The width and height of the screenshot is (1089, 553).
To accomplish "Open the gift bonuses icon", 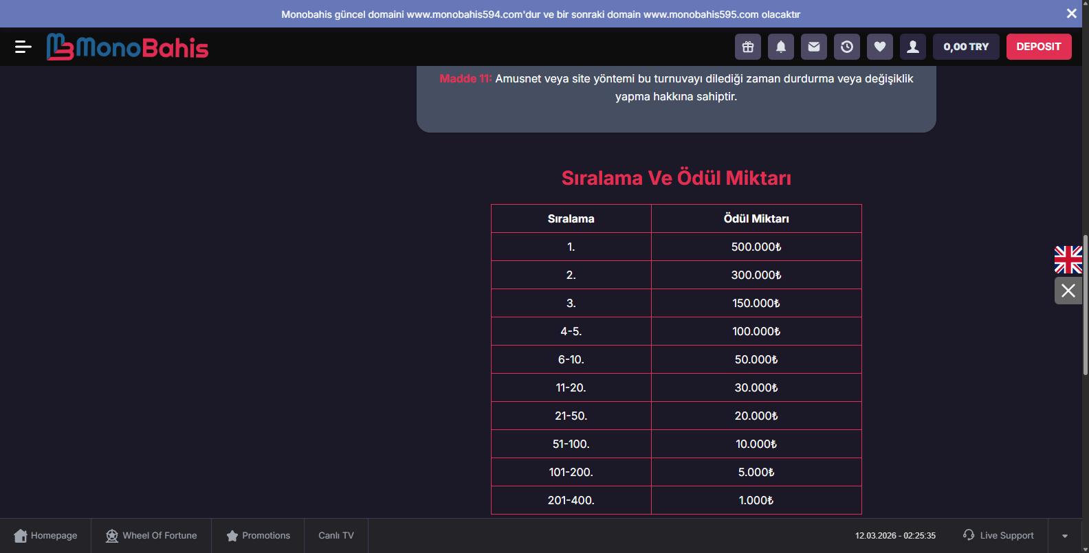I will click(x=748, y=47).
